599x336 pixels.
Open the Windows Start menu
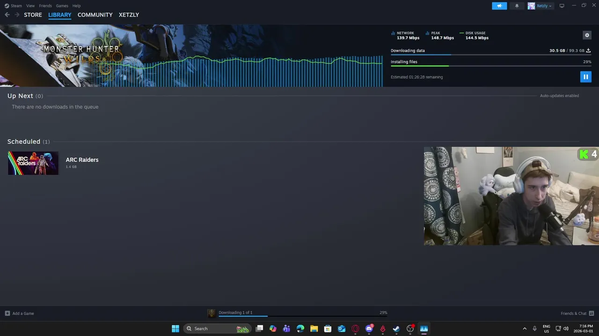click(175, 329)
